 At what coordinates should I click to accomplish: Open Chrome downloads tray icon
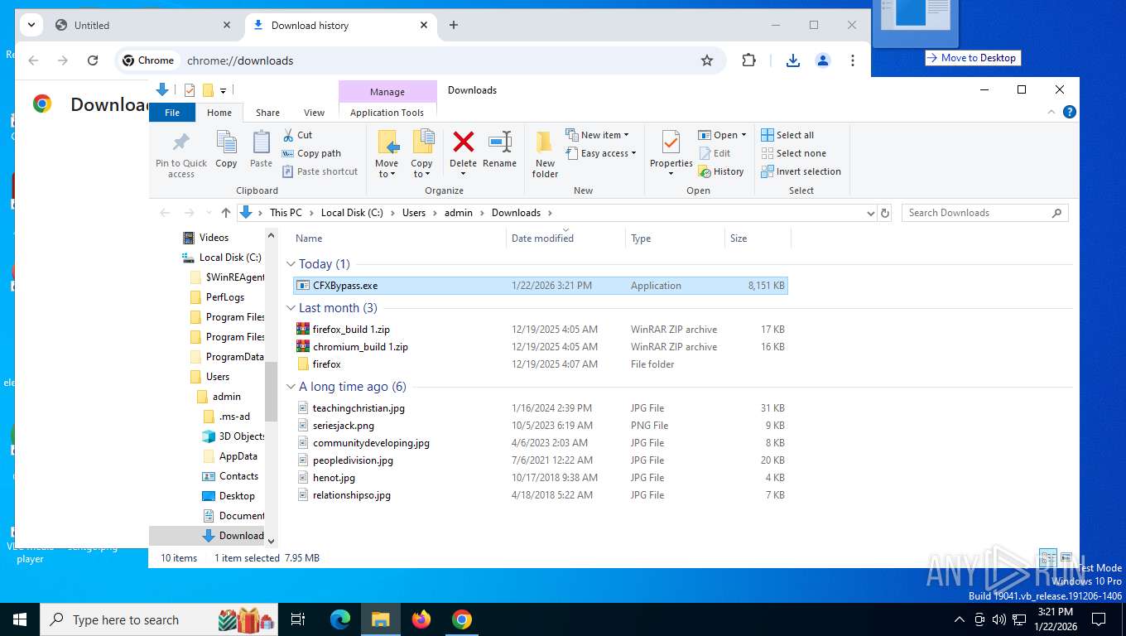point(793,60)
